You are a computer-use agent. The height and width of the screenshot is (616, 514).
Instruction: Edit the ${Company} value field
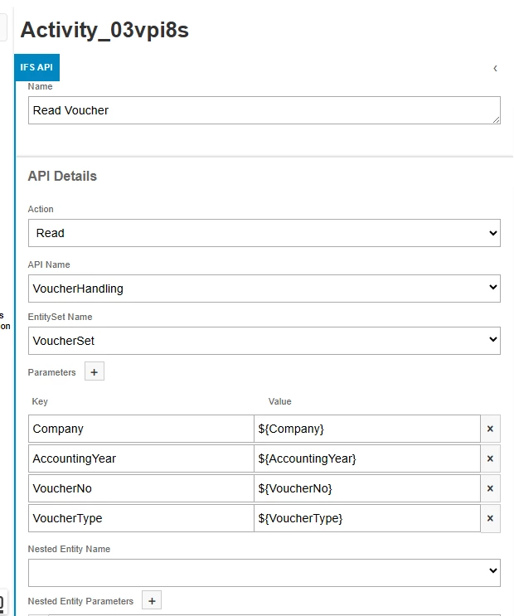click(366, 429)
